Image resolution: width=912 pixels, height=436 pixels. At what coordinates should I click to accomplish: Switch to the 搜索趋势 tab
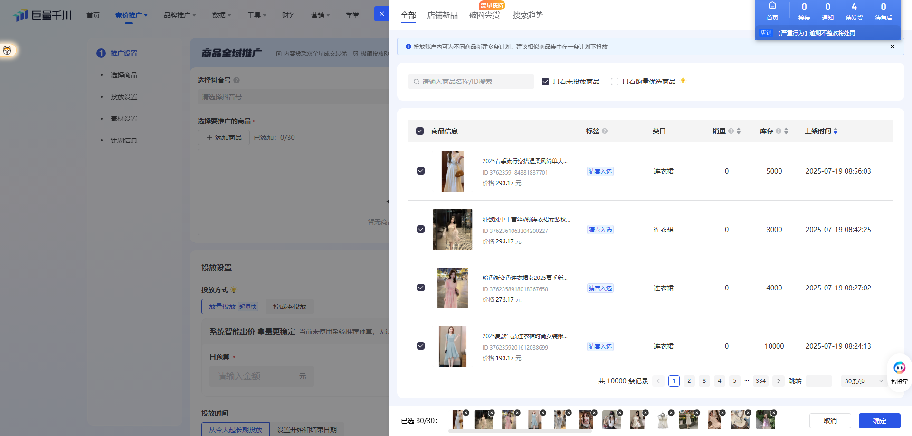point(528,15)
